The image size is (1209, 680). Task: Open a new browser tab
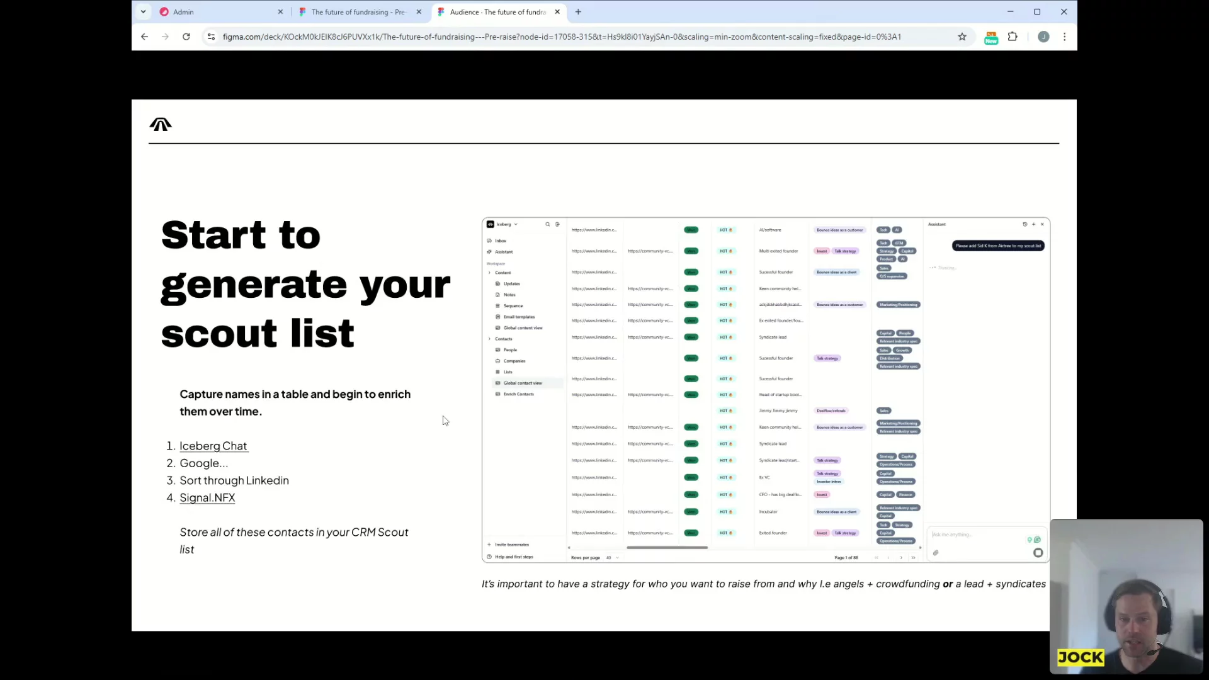(578, 11)
